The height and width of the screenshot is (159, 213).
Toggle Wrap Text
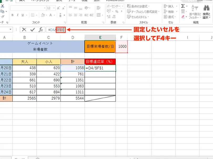99,8
